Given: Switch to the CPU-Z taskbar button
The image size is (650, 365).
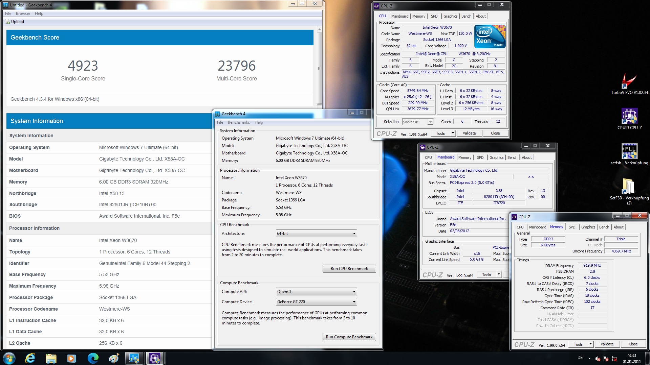Looking at the screenshot, I should click(155, 358).
